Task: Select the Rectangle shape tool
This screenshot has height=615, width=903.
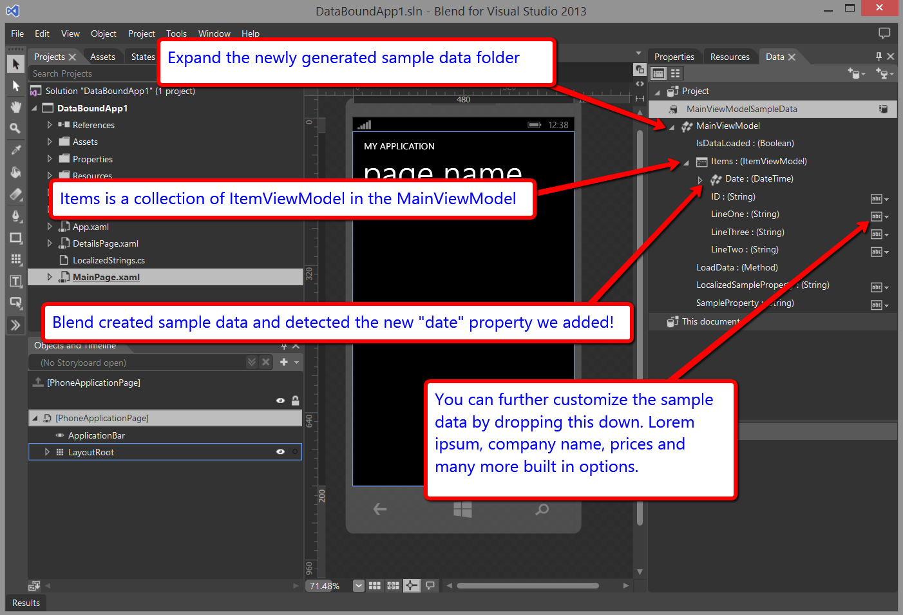Action: tap(16, 238)
